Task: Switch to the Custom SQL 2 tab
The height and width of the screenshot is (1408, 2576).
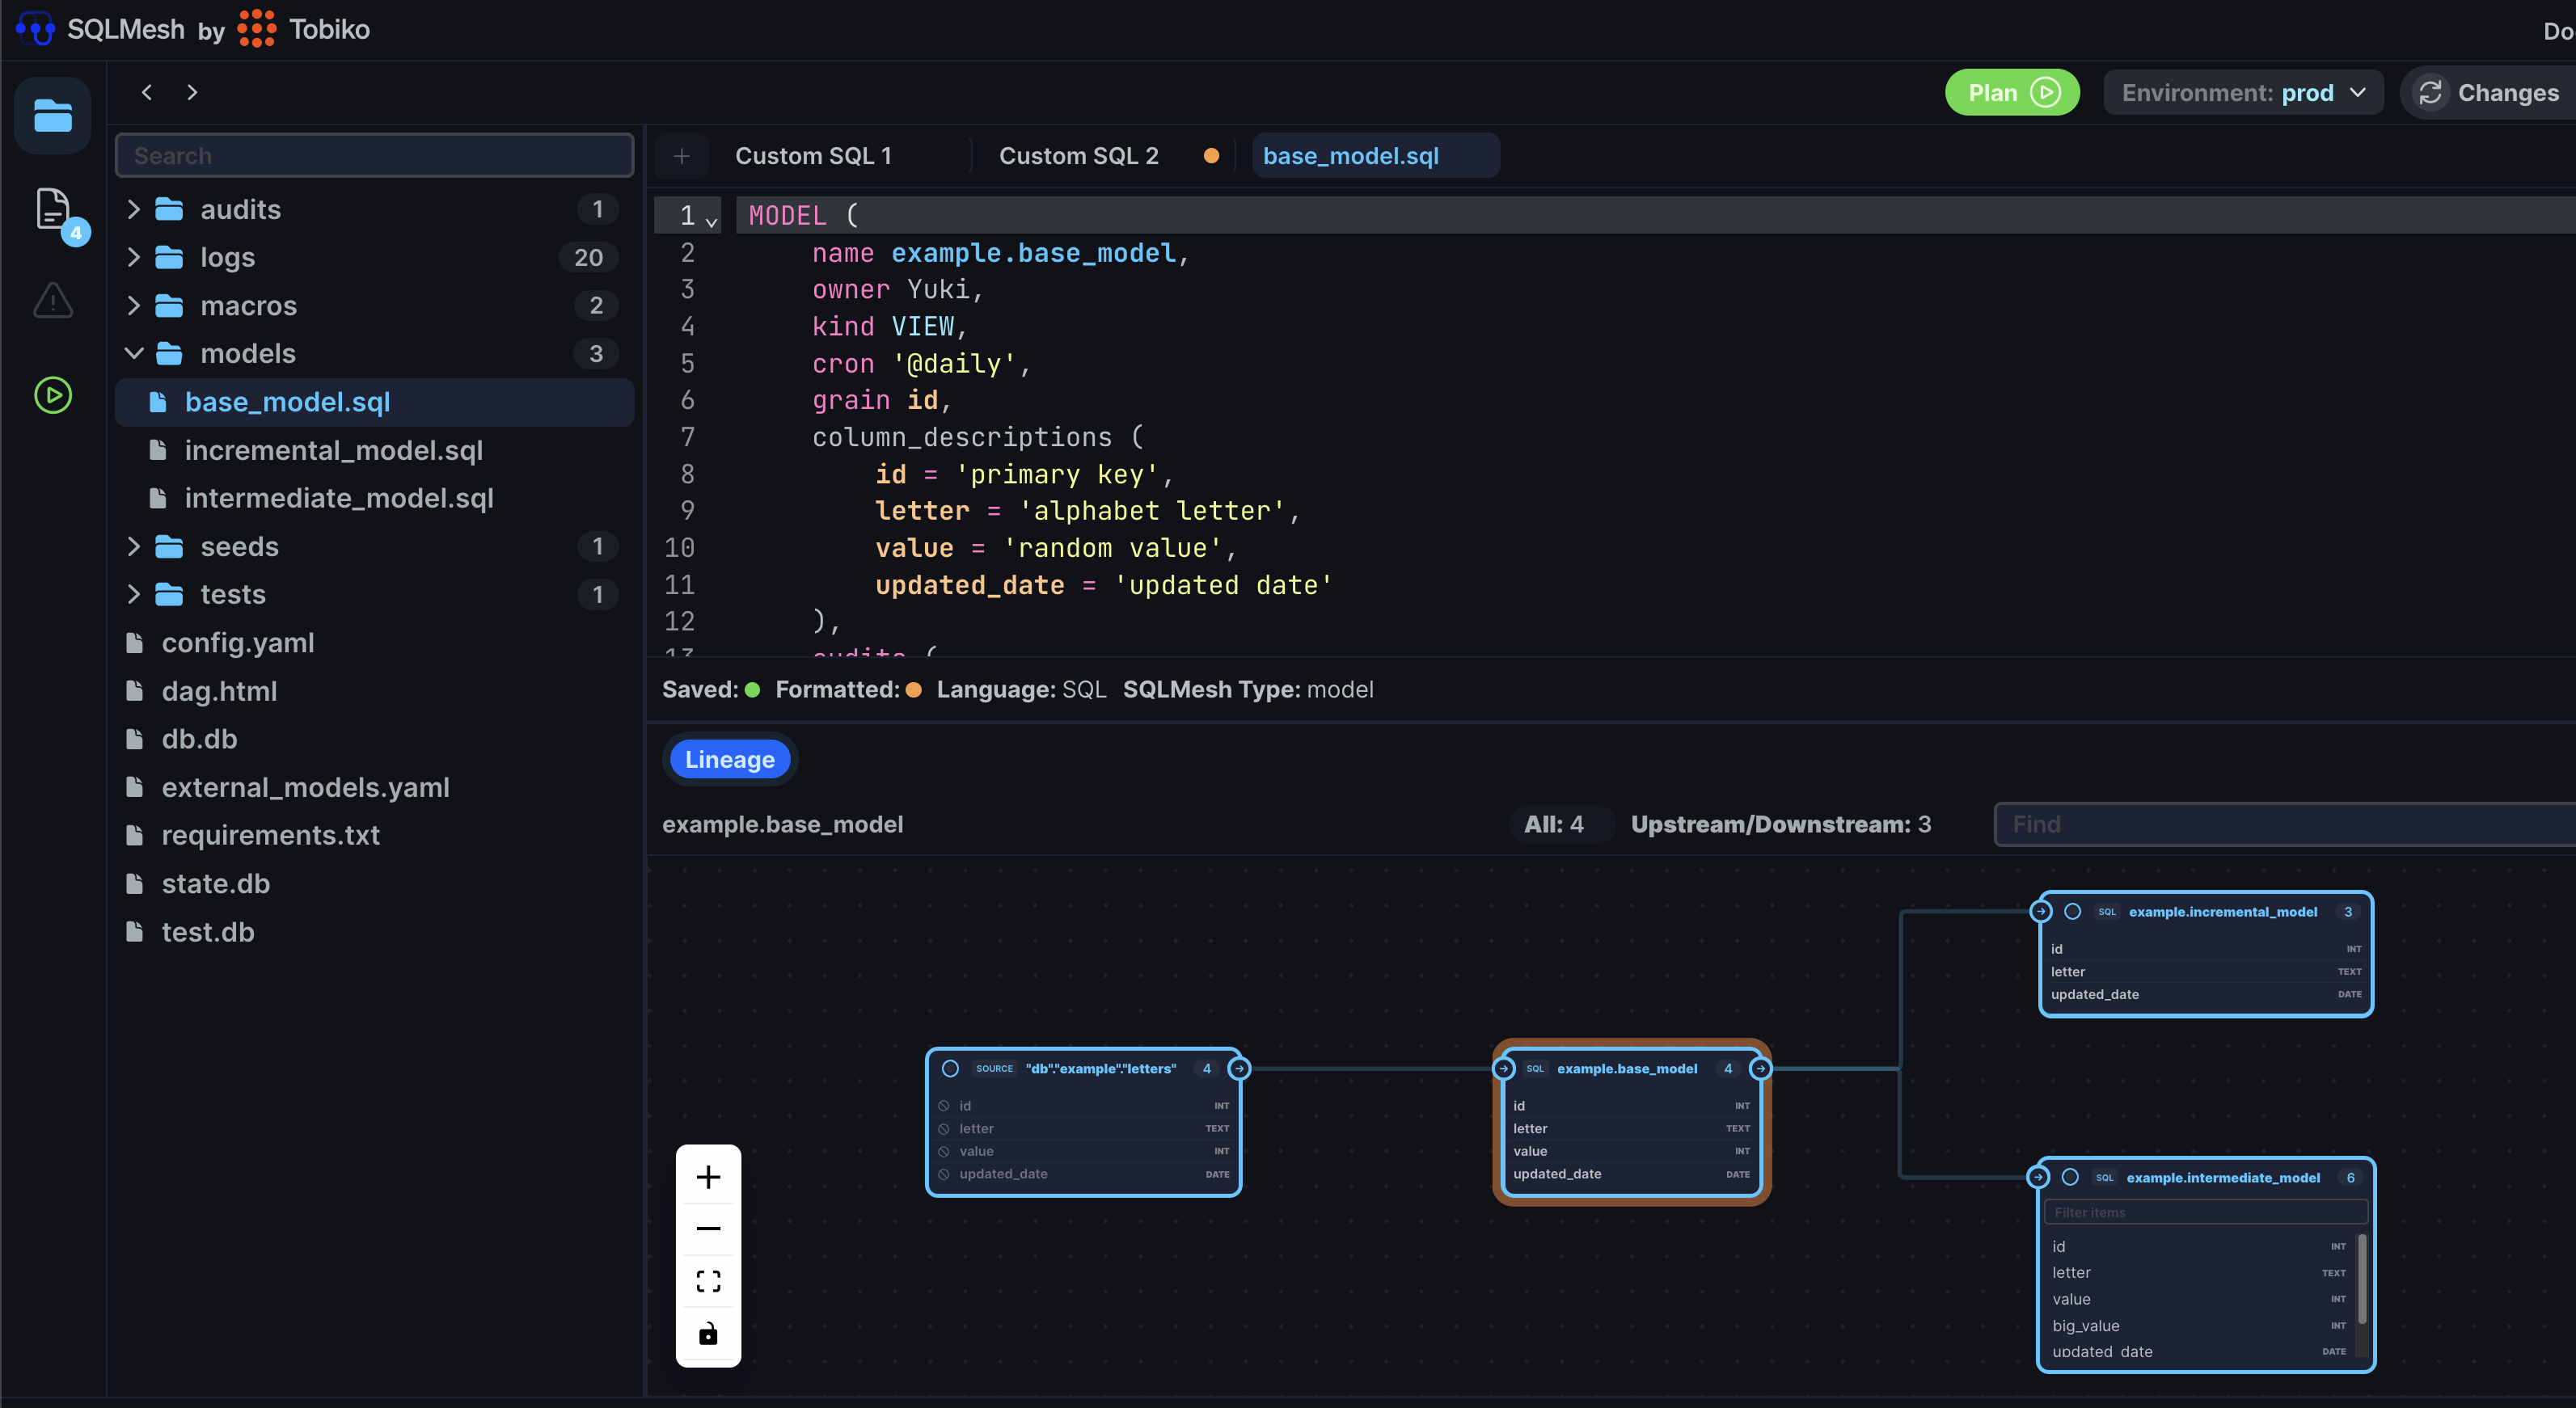Action: [1079, 155]
